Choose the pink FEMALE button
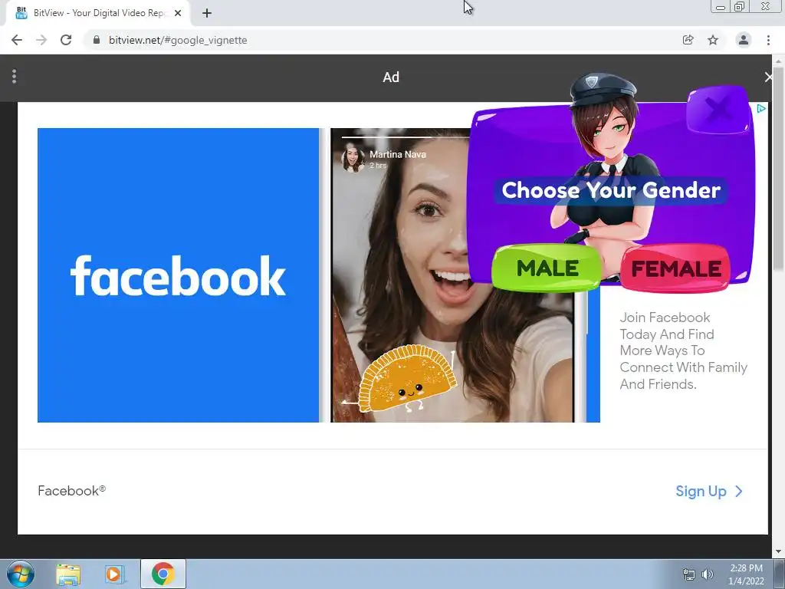The width and height of the screenshot is (785, 589). pyautogui.click(x=676, y=269)
